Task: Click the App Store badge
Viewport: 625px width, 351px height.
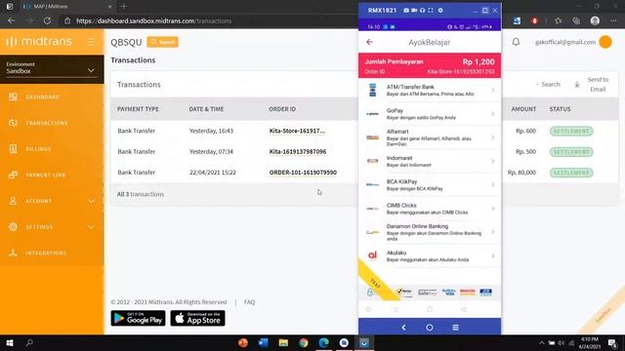Action: coord(197,318)
